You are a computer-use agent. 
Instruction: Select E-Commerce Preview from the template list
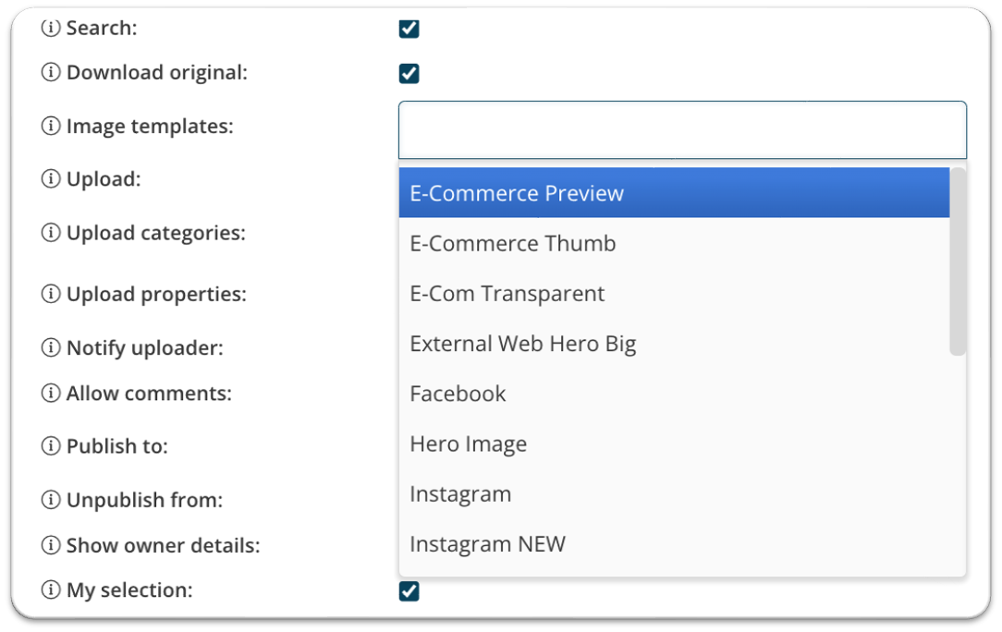(674, 193)
